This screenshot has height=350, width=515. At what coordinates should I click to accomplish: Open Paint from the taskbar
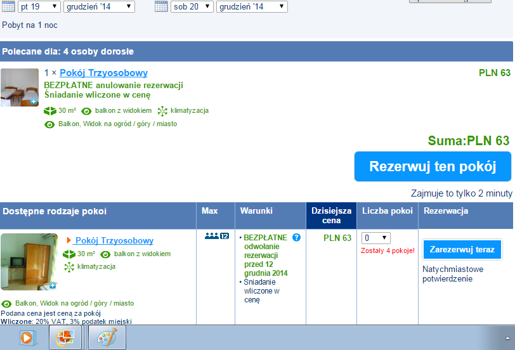[107, 337]
